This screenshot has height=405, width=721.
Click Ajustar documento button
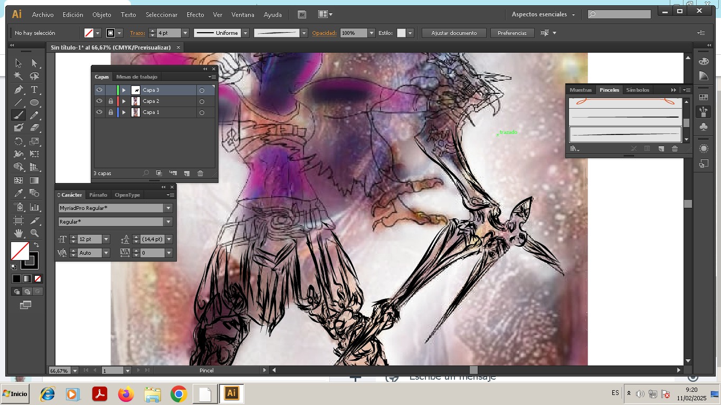(454, 33)
